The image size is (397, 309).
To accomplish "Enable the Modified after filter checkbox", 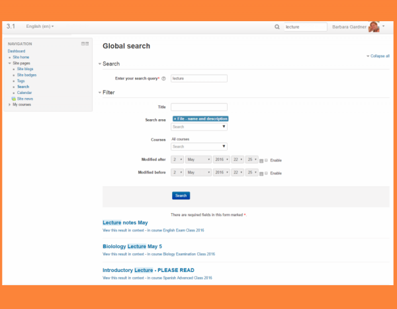I will point(267,161).
